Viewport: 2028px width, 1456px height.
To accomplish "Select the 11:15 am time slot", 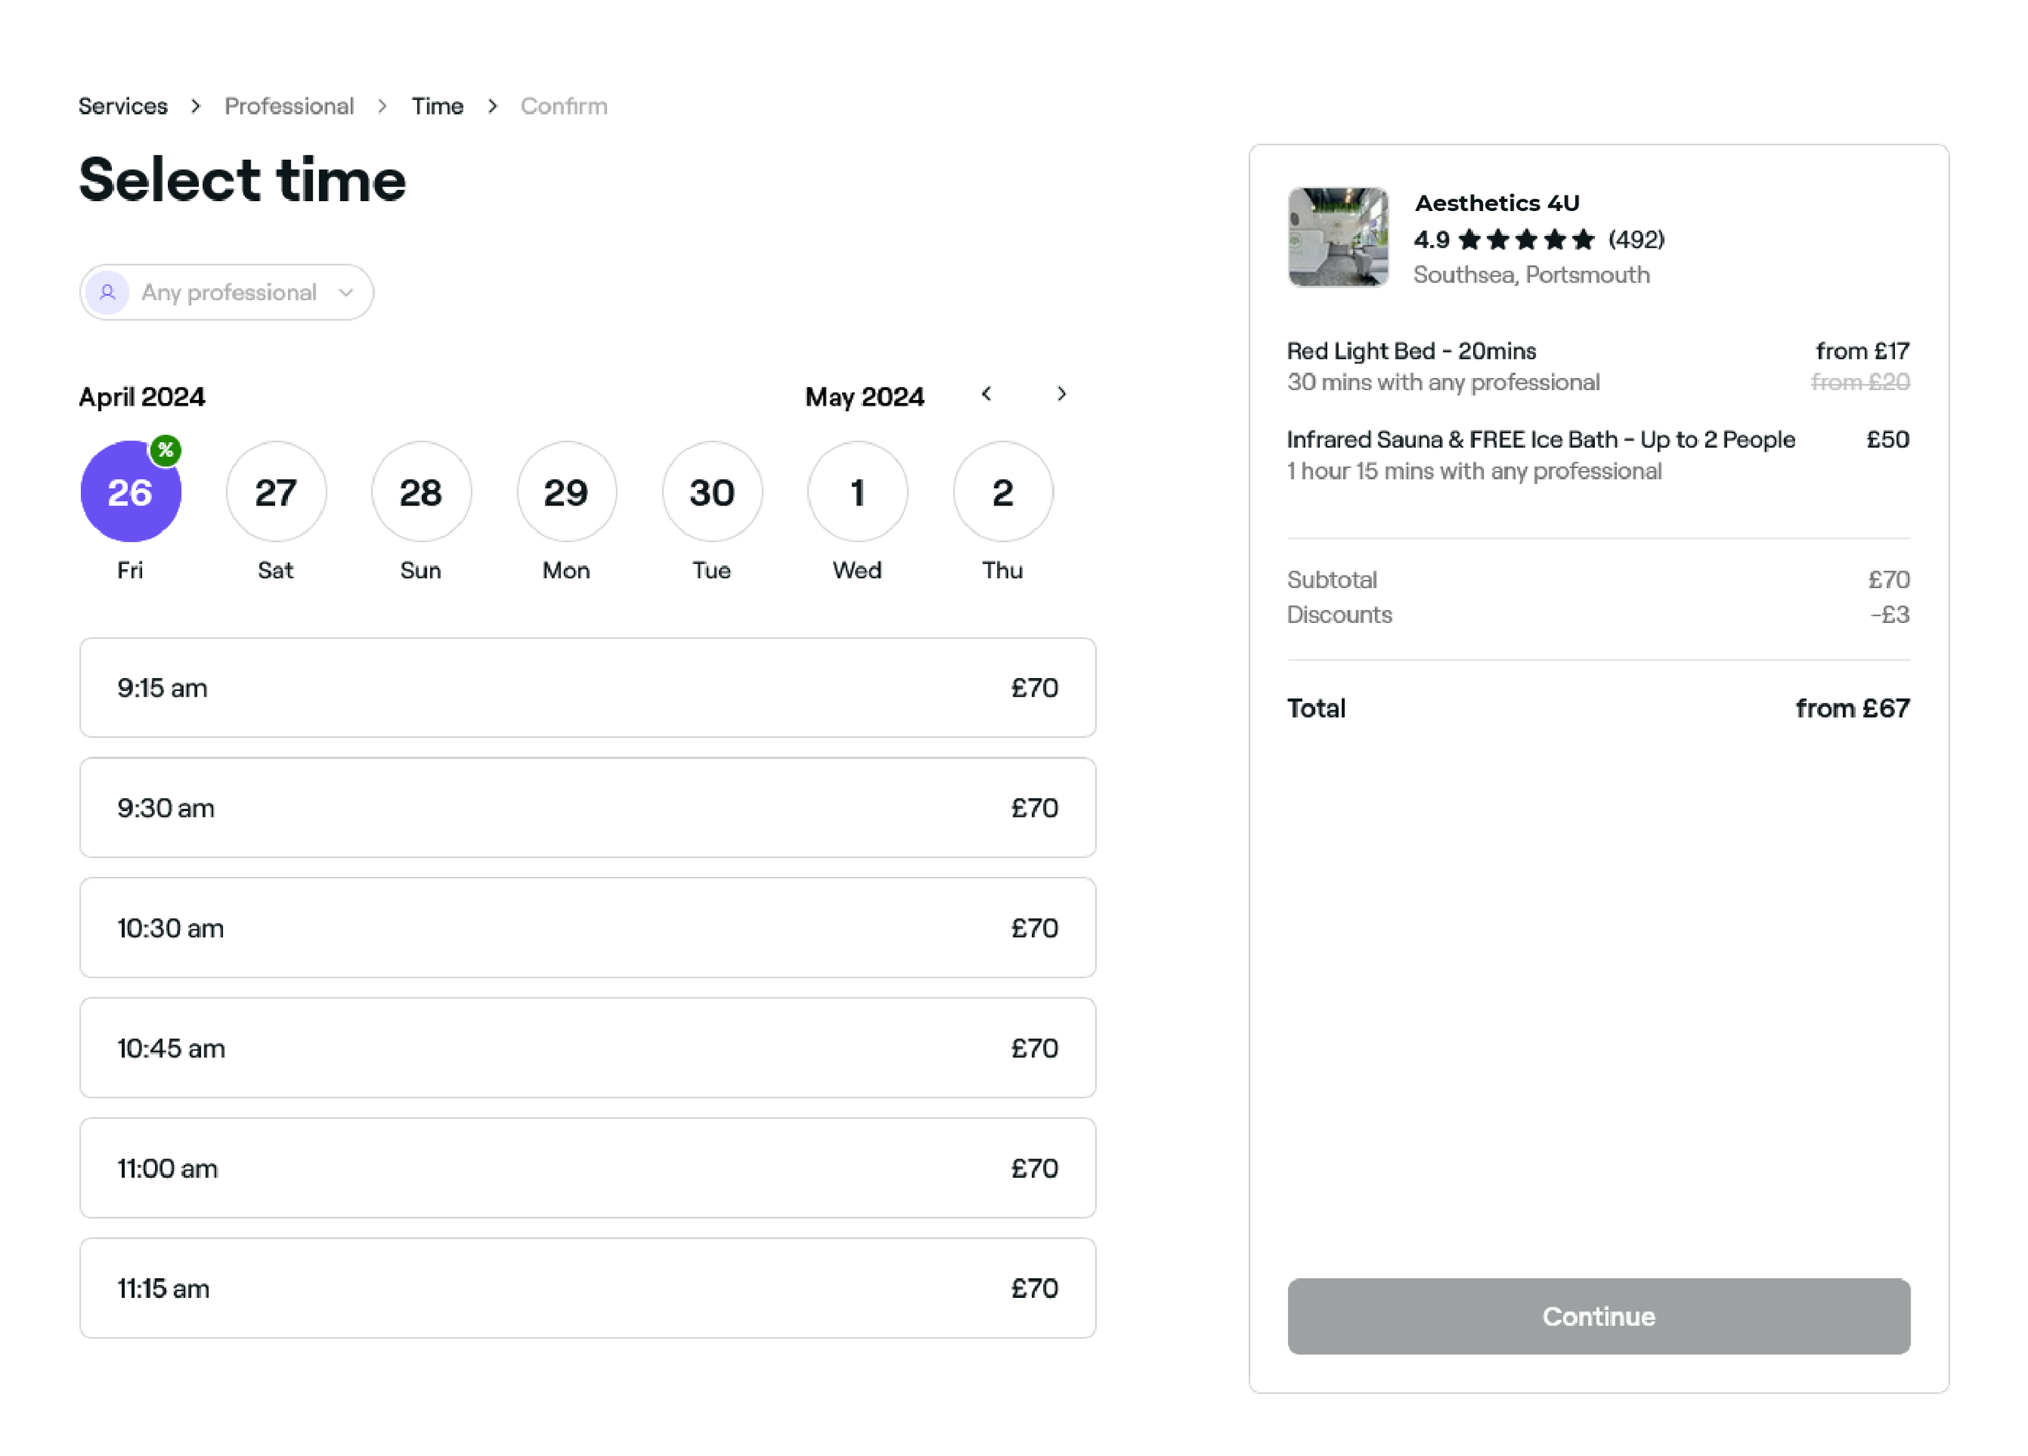I will [587, 1289].
